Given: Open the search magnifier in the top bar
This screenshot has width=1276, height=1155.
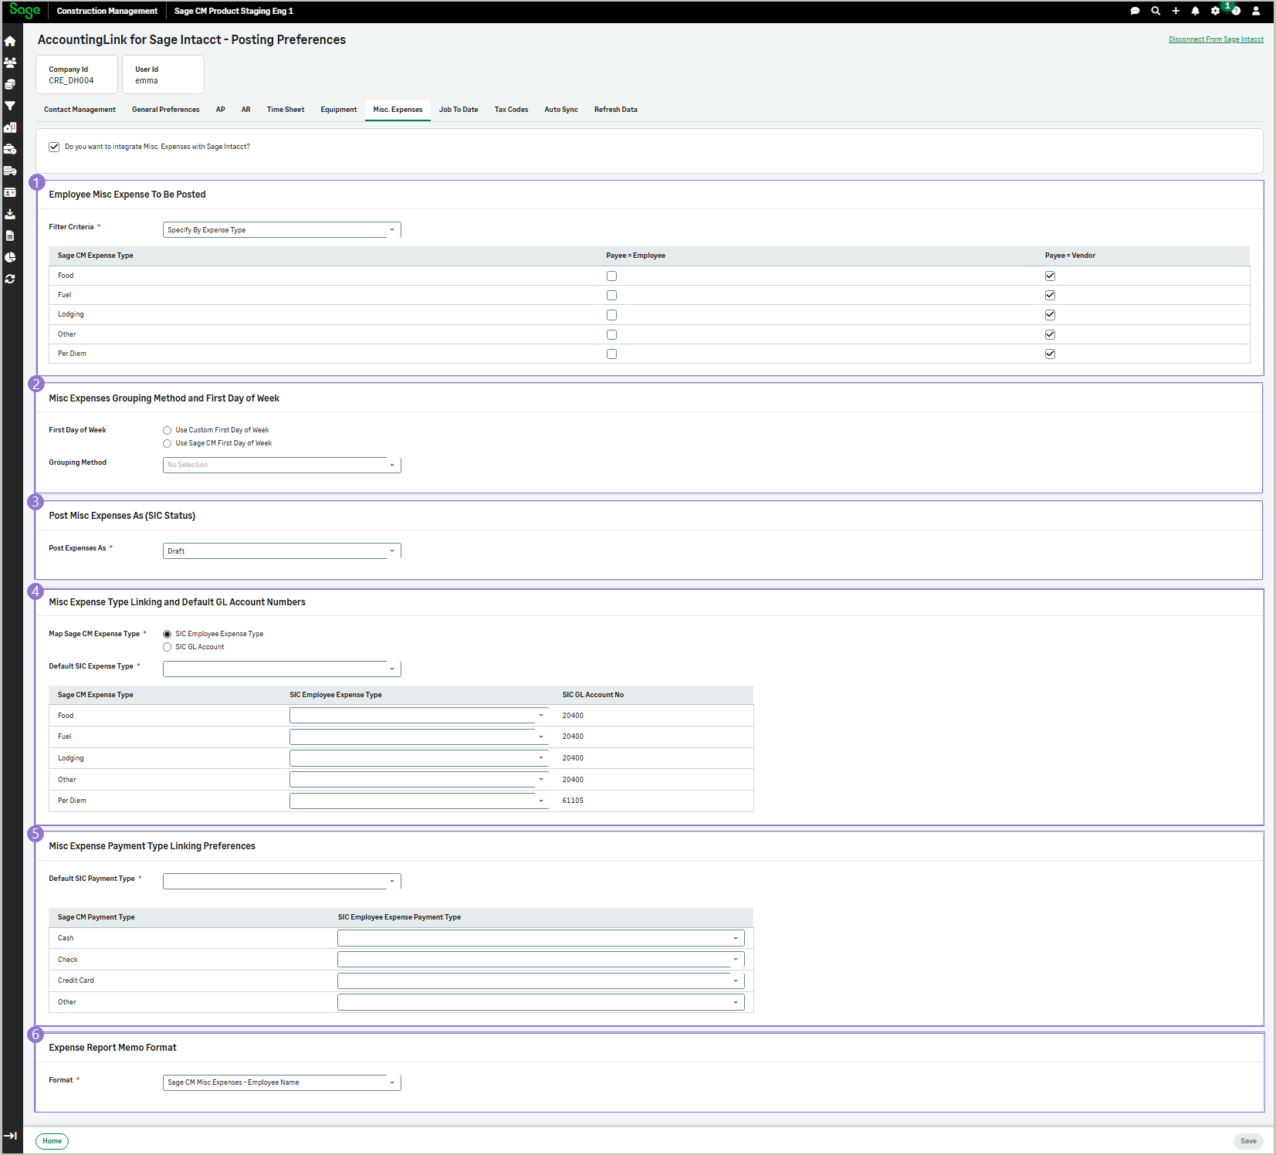Looking at the screenshot, I should (x=1155, y=11).
